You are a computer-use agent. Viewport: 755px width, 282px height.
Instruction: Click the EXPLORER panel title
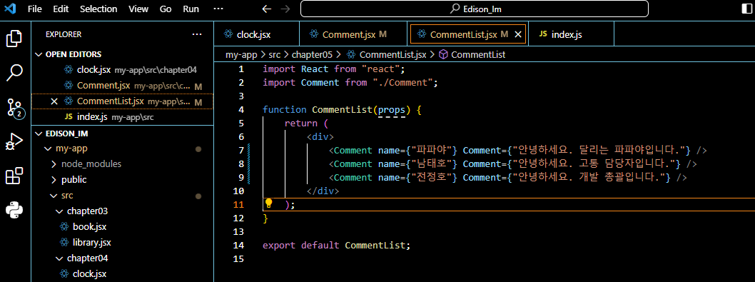[x=64, y=34]
